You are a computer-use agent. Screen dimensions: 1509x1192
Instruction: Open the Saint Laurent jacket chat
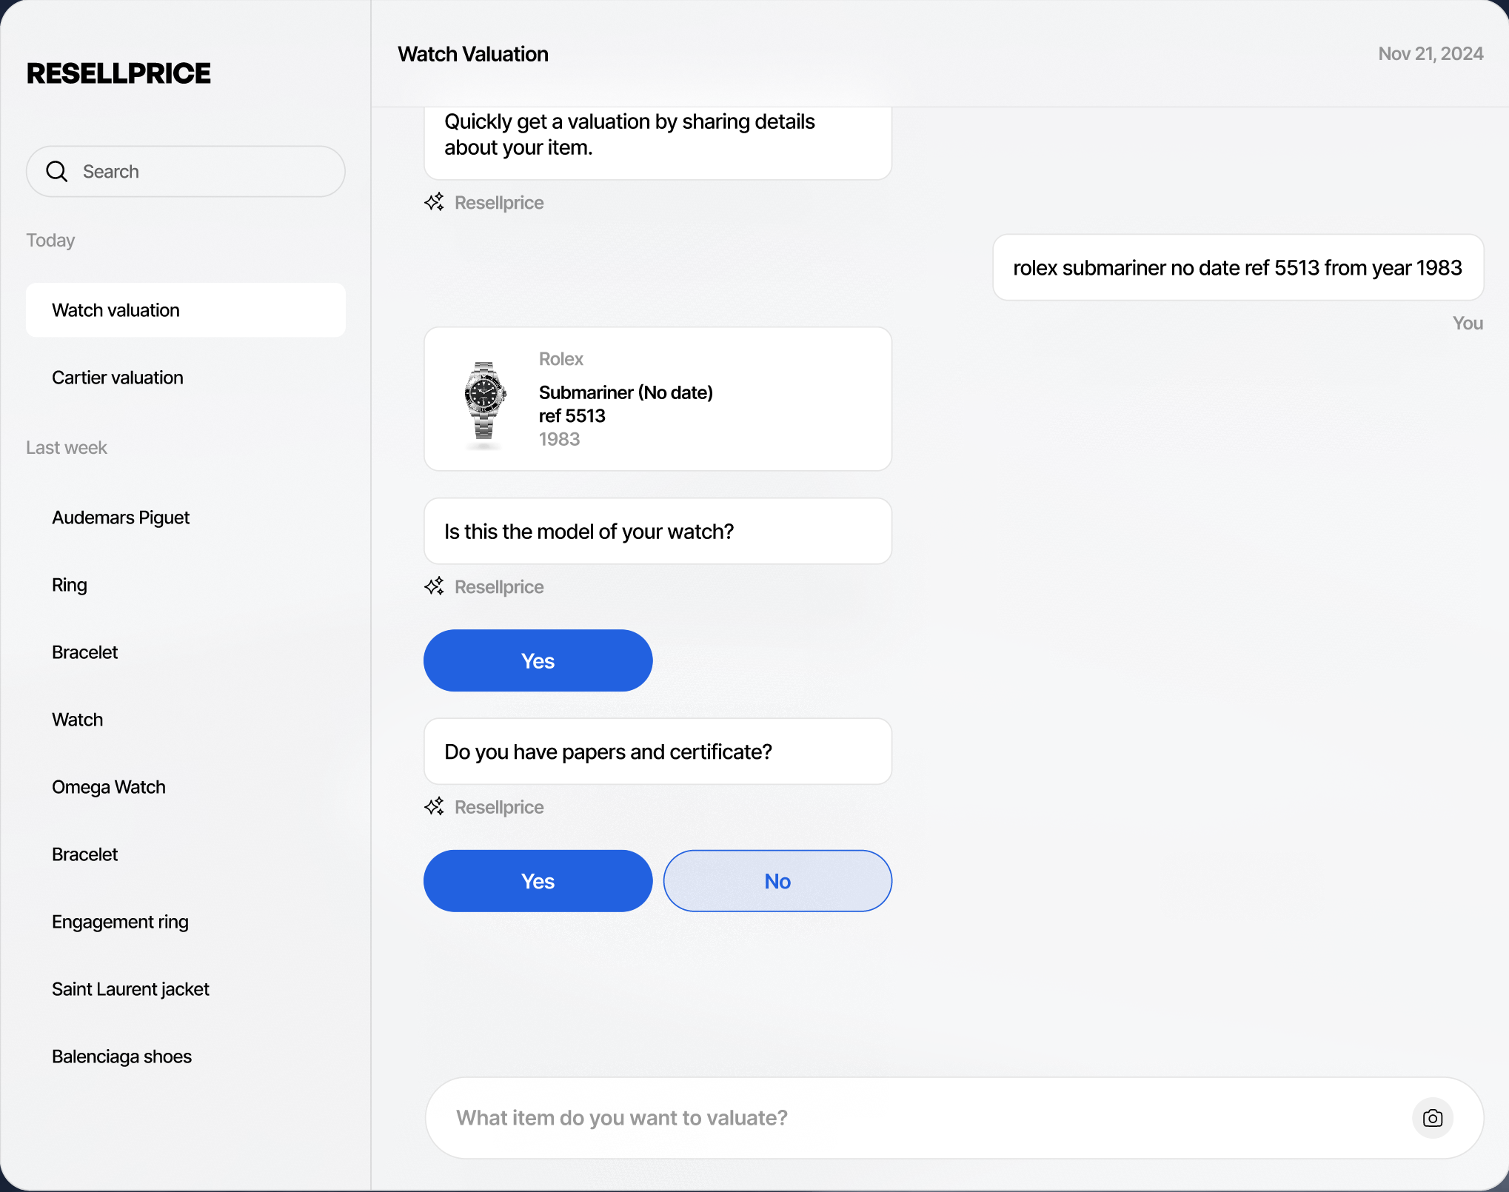pyautogui.click(x=130, y=989)
